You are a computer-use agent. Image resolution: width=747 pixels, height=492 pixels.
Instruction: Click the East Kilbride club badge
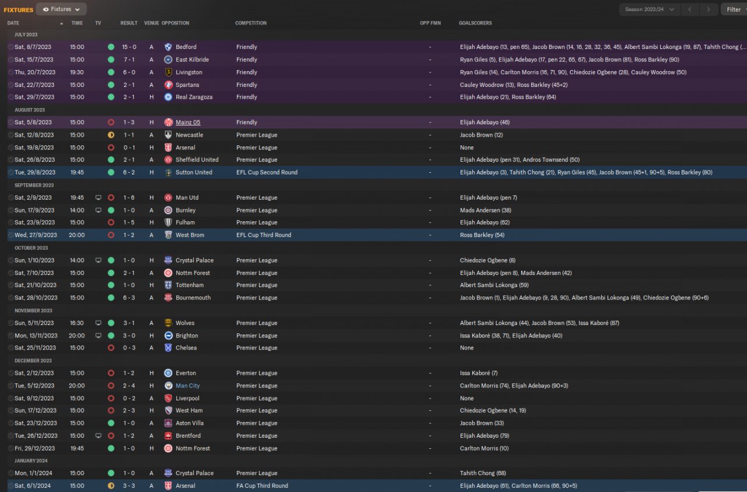tap(168, 60)
